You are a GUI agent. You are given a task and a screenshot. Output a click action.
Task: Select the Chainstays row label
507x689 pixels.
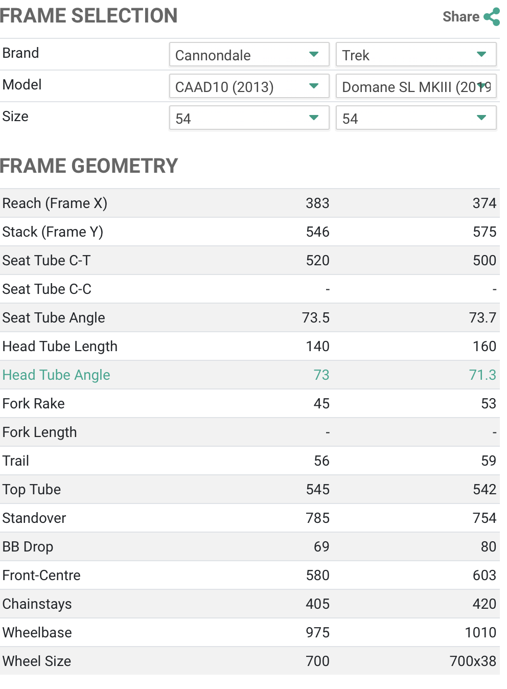pos(37,604)
